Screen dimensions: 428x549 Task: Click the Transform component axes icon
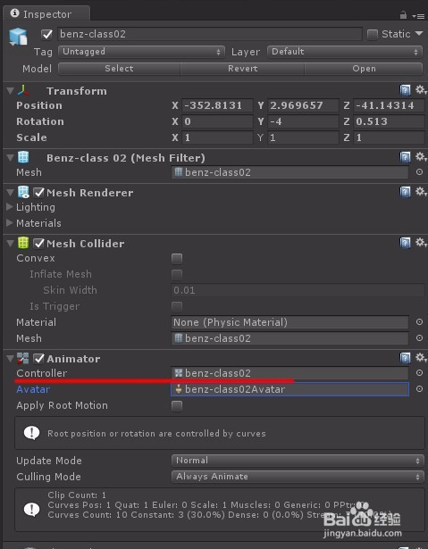tap(23, 91)
